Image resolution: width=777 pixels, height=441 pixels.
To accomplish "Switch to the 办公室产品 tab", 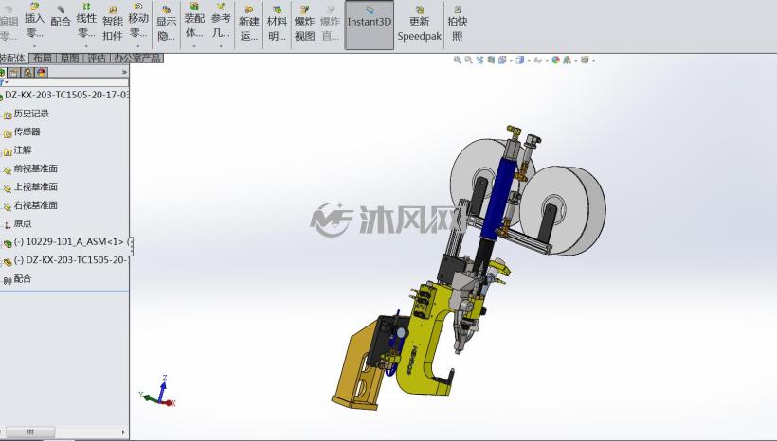I will (137, 58).
